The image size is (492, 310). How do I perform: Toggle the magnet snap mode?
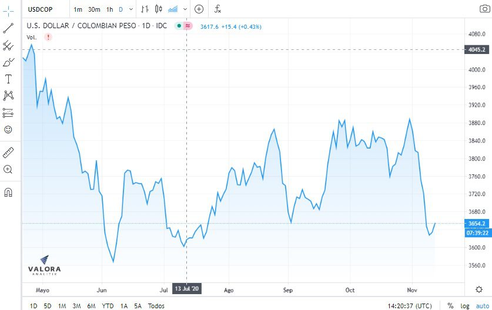(8, 192)
